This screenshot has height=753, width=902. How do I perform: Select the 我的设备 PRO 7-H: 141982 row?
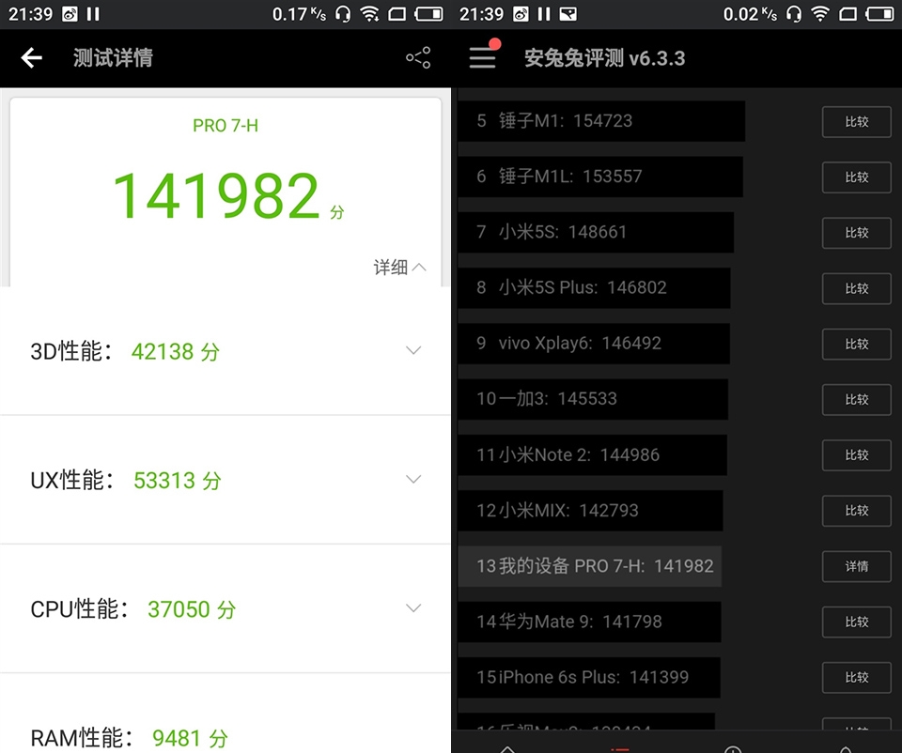590,566
